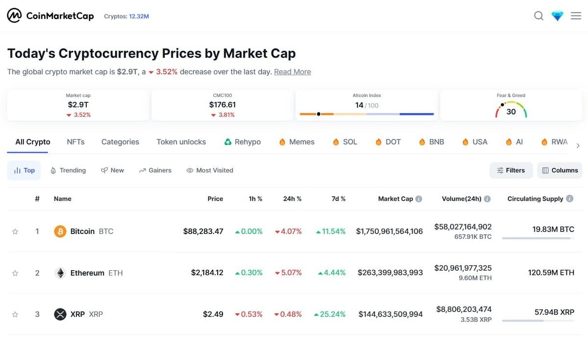The image size is (588, 347).
Task: Open the hamburger menu icon
Action: [576, 16]
